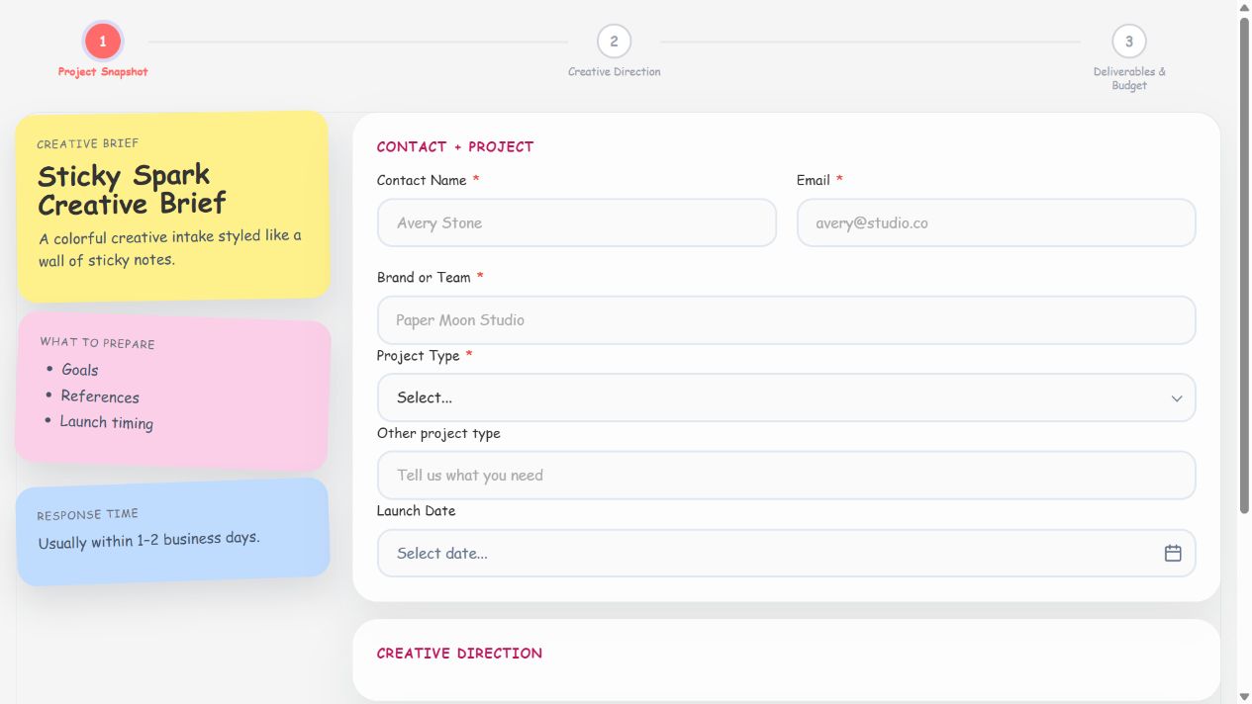This screenshot has width=1252, height=704.
Task: Go to step 1 Project Snapshot
Action: coord(103,42)
